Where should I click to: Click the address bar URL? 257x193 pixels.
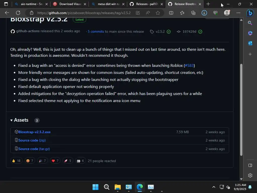(84, 13)
